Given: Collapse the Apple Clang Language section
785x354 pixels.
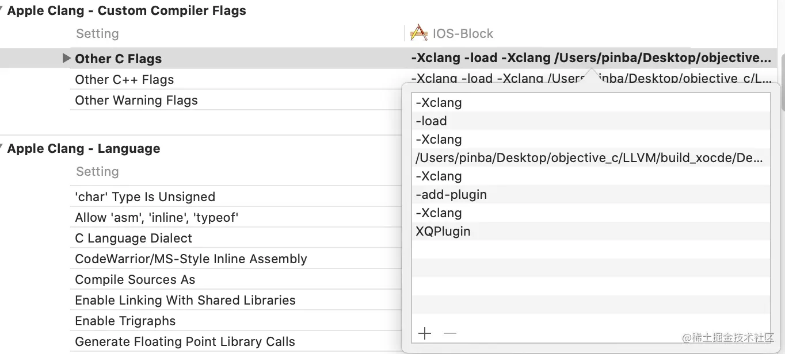Looking at the screenshot, I should click(3, 148).
